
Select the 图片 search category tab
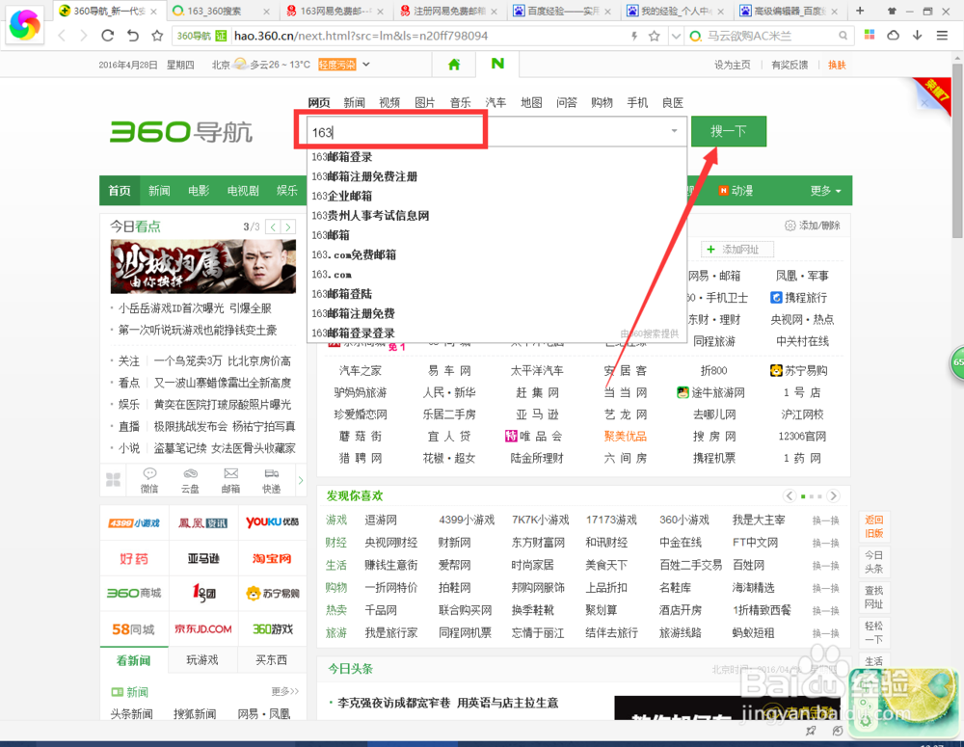point(425,103)
